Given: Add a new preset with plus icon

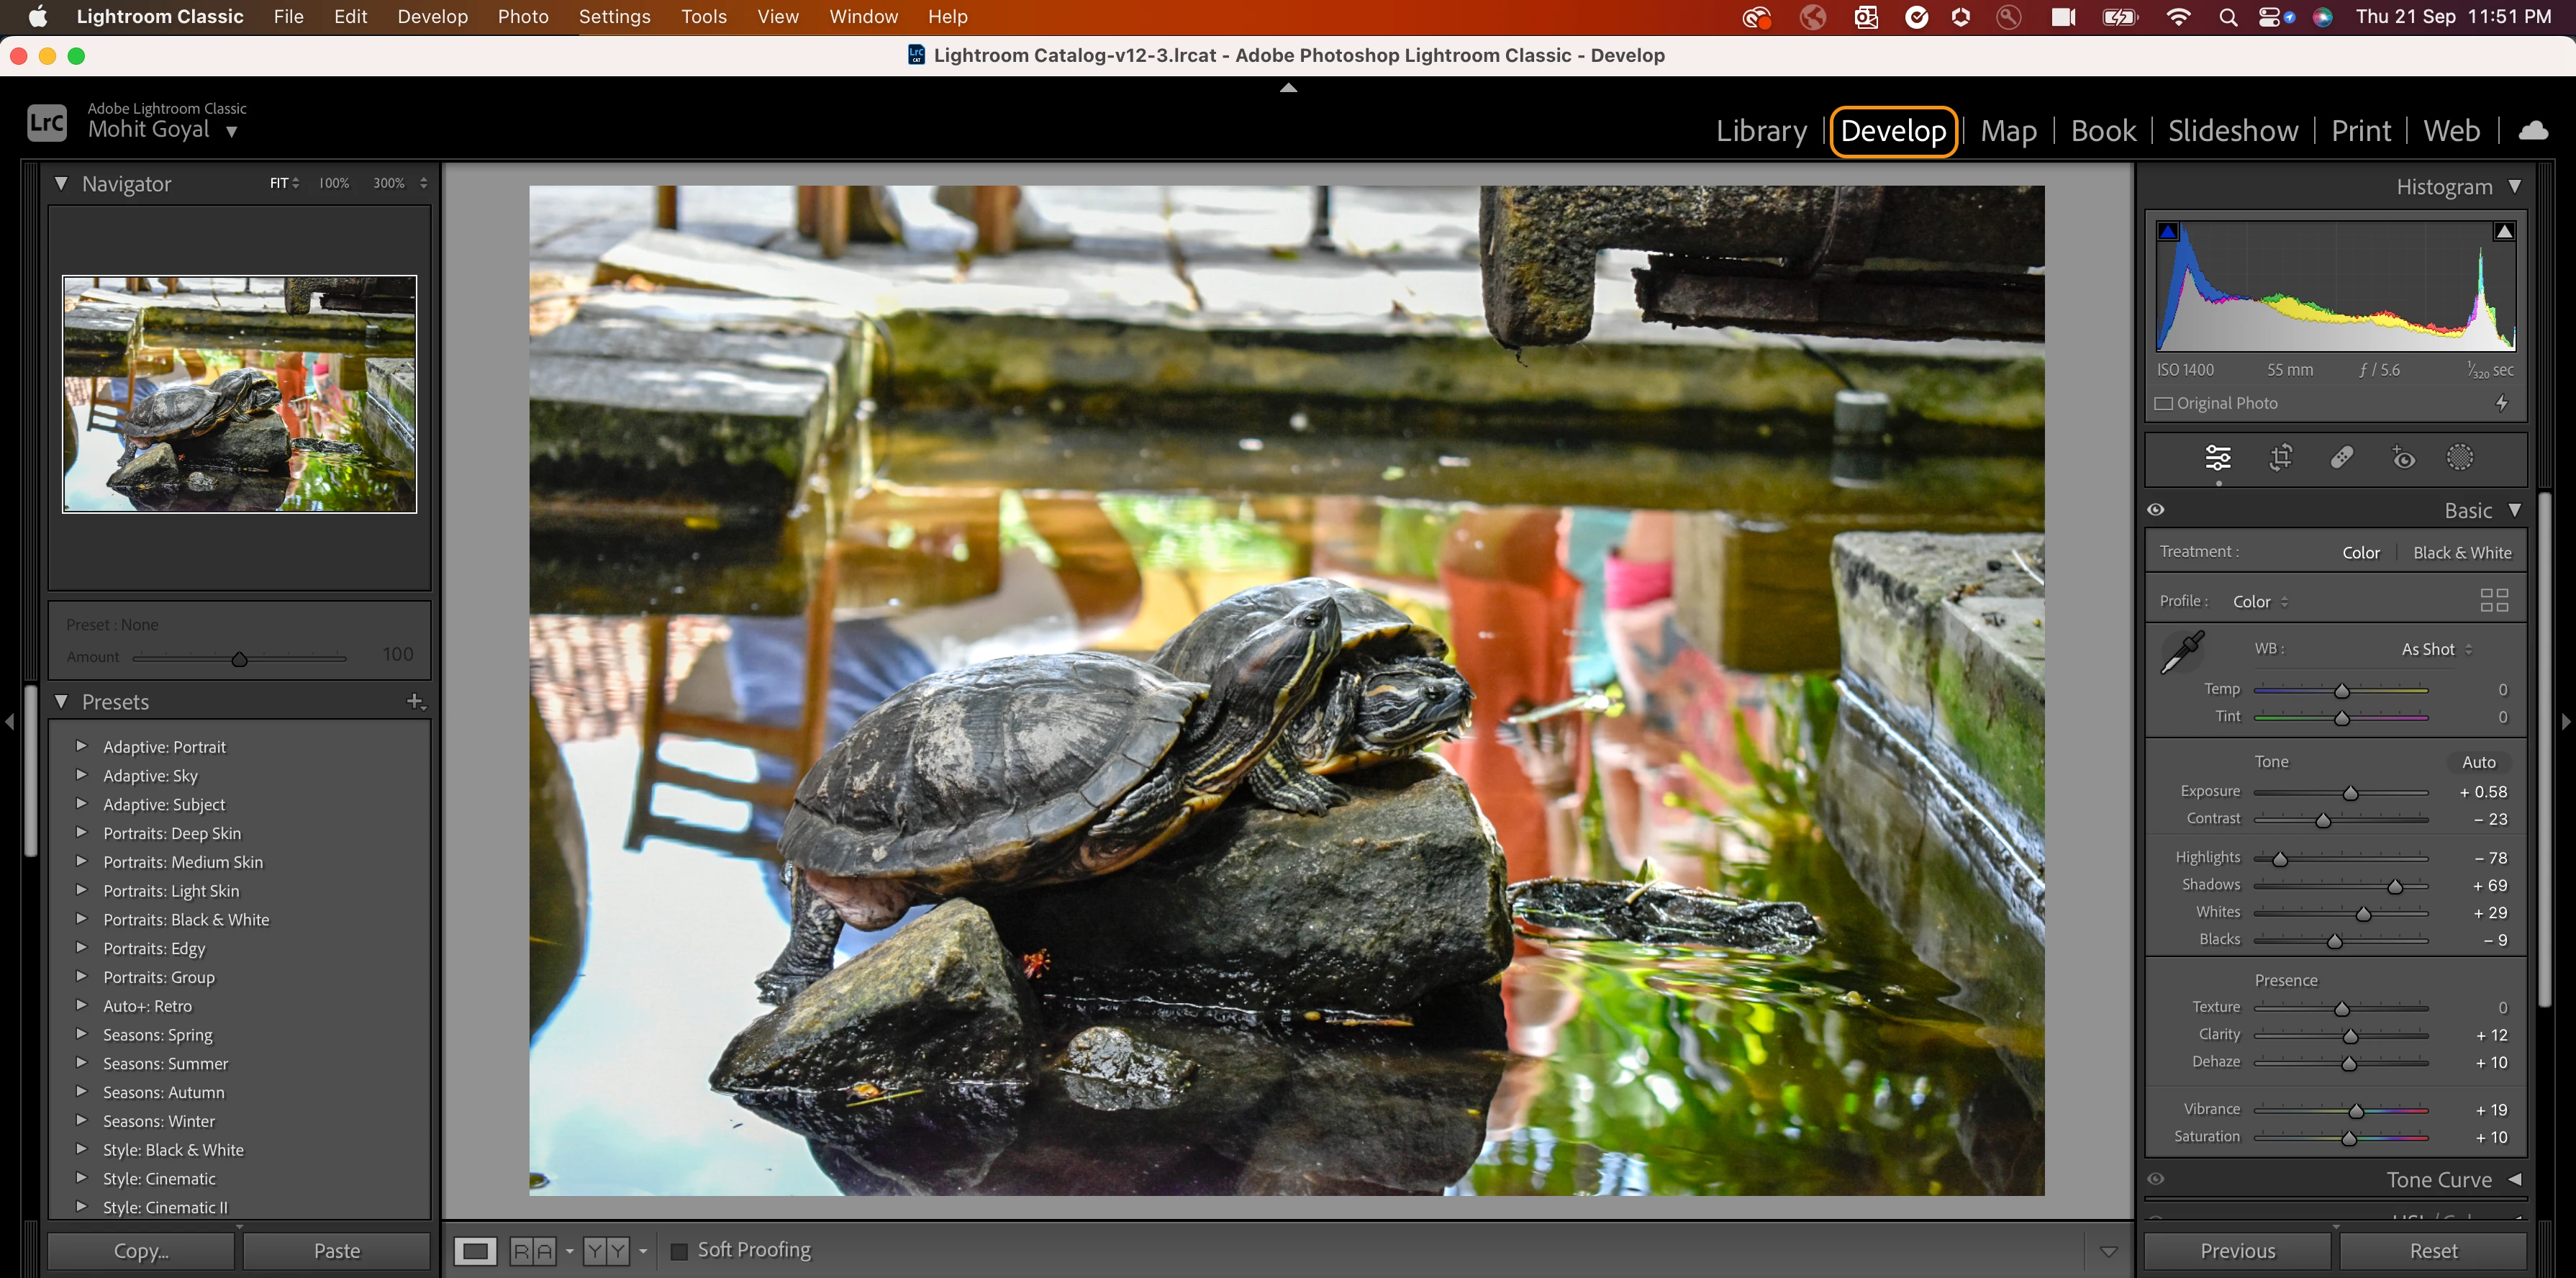Looking at the screenshot, I should click(415, 701).
